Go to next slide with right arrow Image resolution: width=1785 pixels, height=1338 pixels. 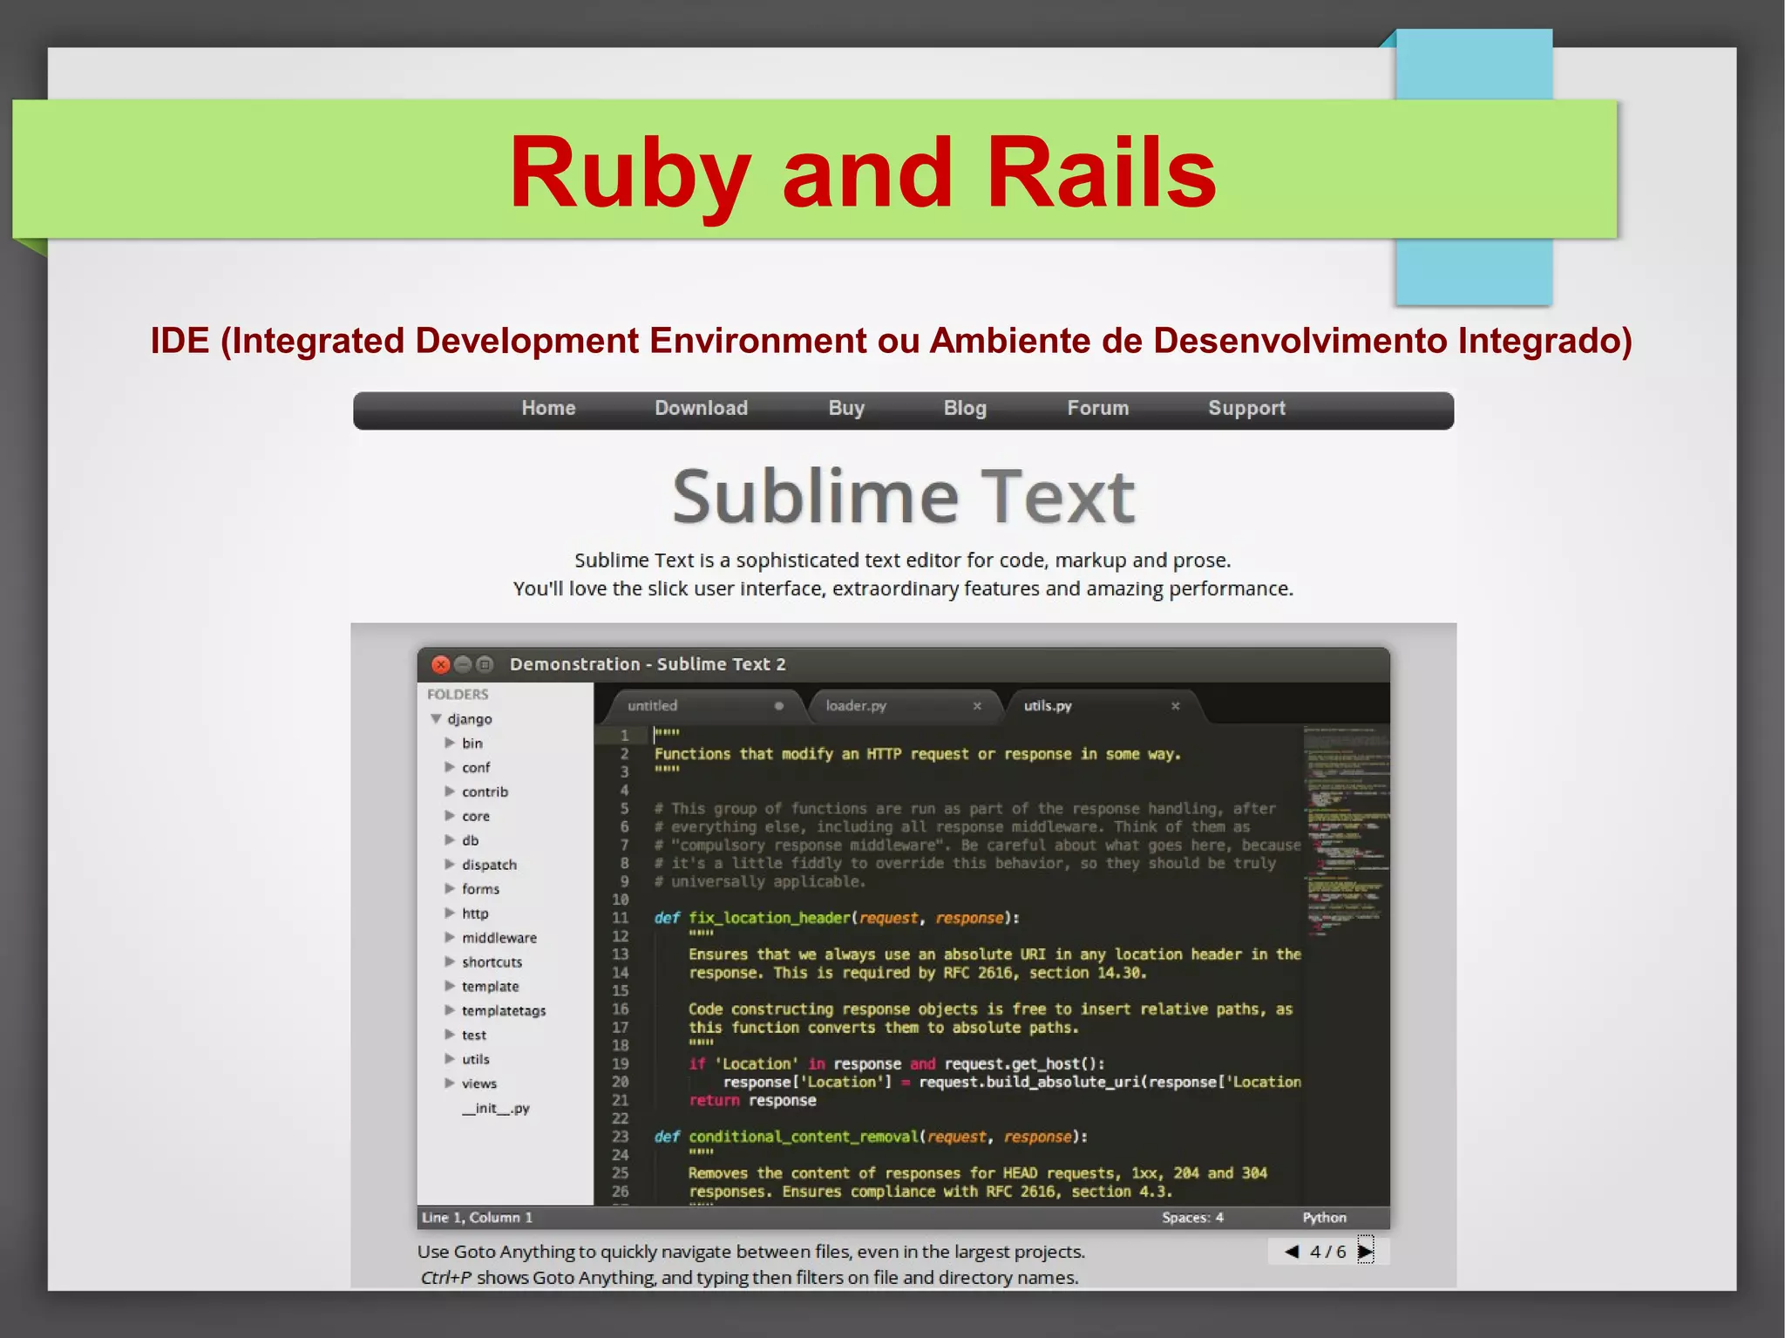1365,1252
